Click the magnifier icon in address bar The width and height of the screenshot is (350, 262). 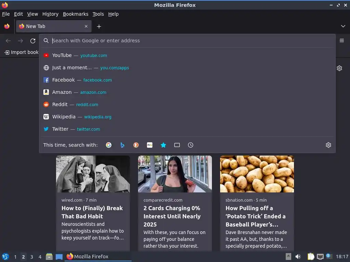tap(46, 41)
